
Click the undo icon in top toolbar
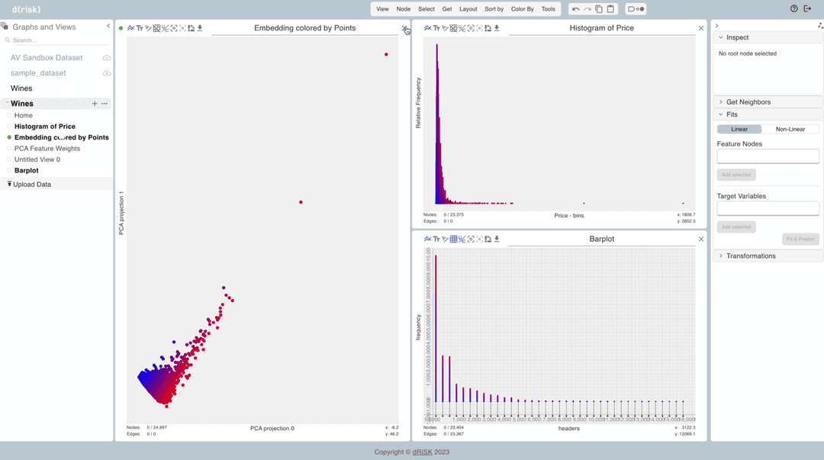click(576, 9)
